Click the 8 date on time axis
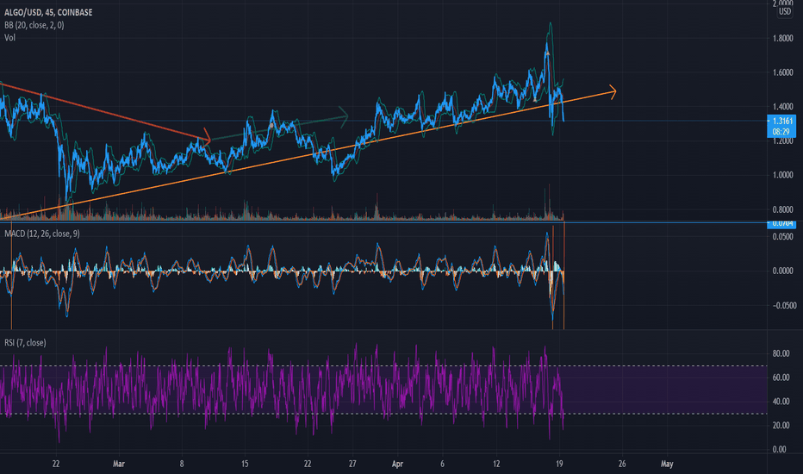 point(182,464)
